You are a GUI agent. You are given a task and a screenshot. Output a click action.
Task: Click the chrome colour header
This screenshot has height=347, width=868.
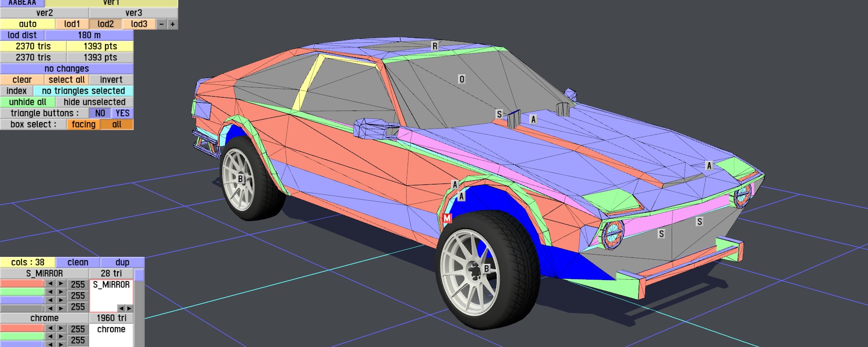point(45,318)
